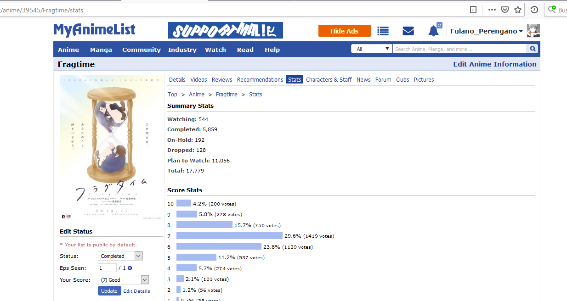Screen dimensions: 567x301
Task: Open the Pocket save icon
Action: (x=505, y=10)
